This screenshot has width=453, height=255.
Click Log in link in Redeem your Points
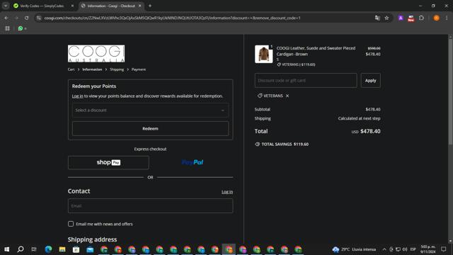(77, 96)
